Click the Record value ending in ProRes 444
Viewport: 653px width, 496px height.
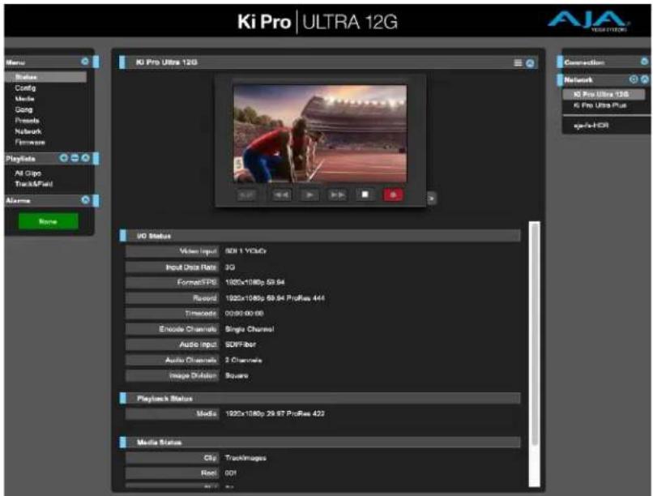click(275, 297)
